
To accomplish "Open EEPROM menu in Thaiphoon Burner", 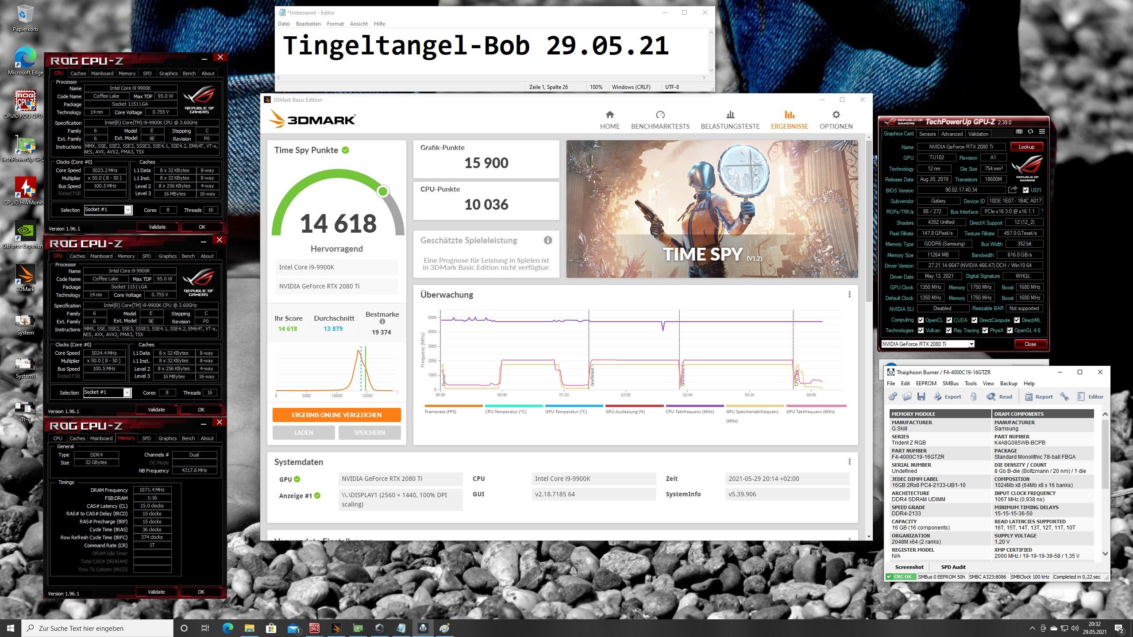I will tap(926, 384).
